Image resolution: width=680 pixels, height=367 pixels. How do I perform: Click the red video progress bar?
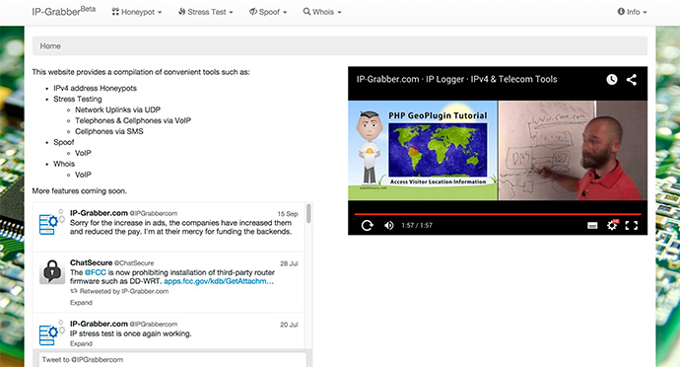click(498, 214)
